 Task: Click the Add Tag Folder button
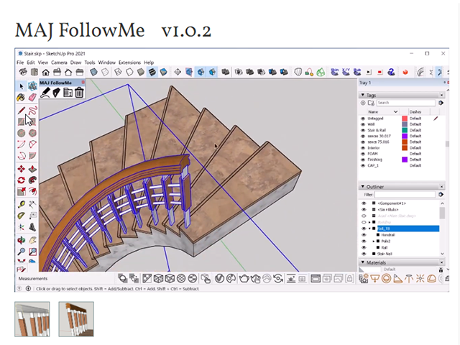point(371,103)
